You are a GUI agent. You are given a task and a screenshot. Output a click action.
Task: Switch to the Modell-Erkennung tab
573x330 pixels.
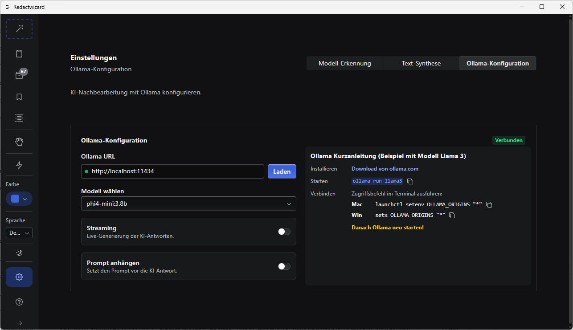[345, 63]
